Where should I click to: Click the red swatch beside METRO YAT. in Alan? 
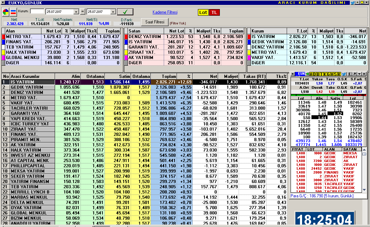3,37
